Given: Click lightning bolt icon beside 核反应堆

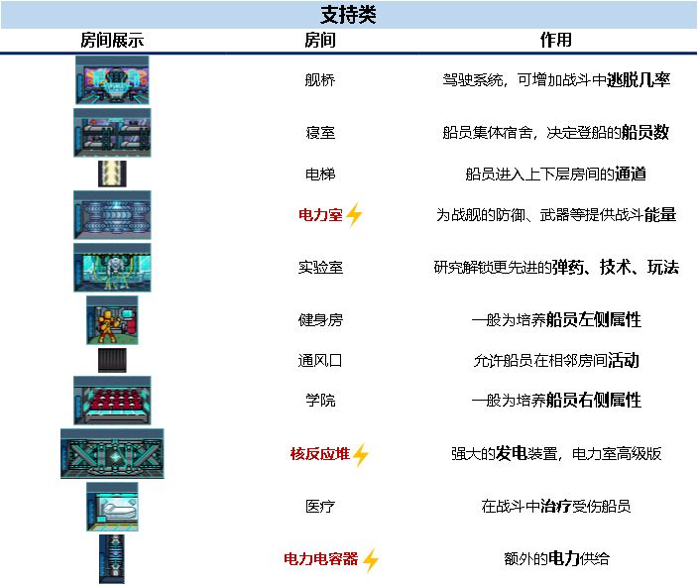Looking at the screenshot, I should pos(361,455).
